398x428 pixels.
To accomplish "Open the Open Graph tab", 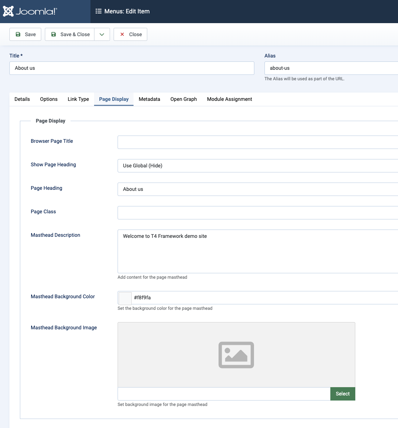I will tap(183, 99).
